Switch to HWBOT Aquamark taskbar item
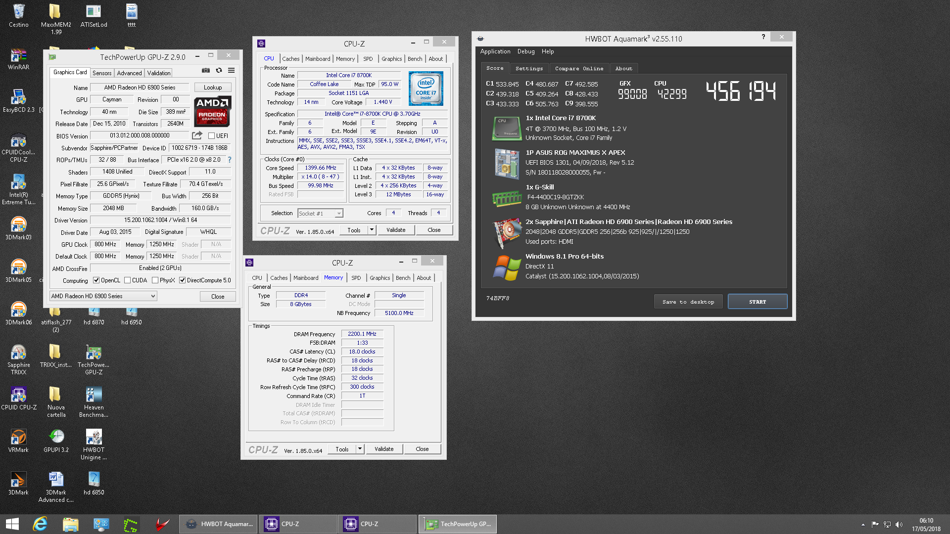This screenshot has height=534, width=950. coord(219,524)
